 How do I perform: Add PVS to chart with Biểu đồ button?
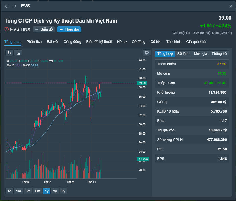click(x=44, y=29)
